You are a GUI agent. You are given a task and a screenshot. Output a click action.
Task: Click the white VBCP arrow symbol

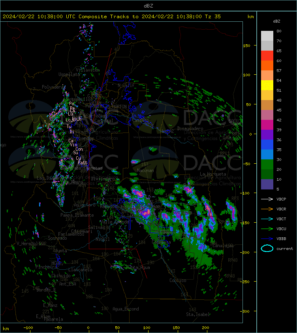point(267,199)
